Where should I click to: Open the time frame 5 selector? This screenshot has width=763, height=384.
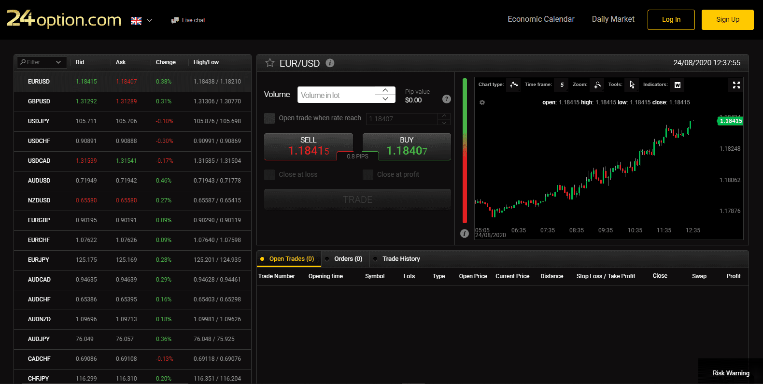coord(562,85)
